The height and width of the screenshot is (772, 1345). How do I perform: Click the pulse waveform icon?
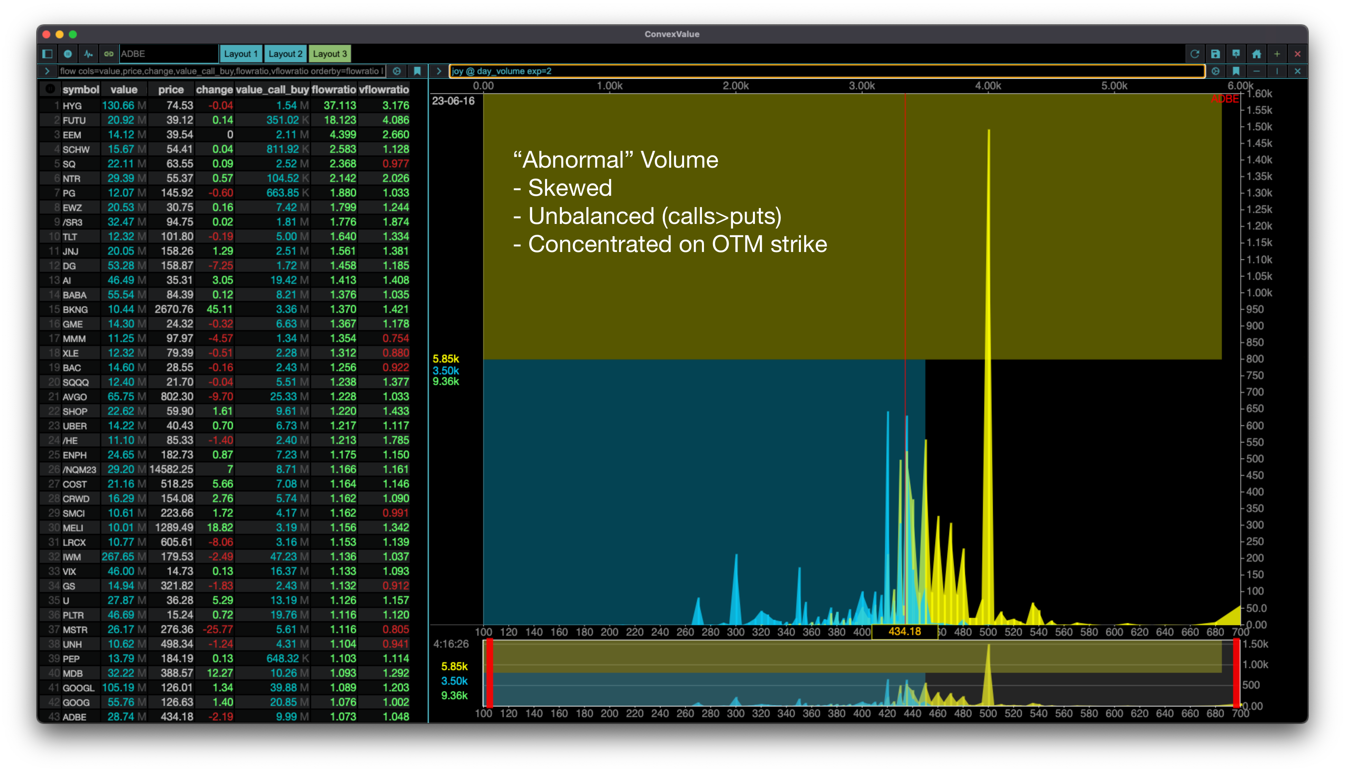[x=89, y=54]
